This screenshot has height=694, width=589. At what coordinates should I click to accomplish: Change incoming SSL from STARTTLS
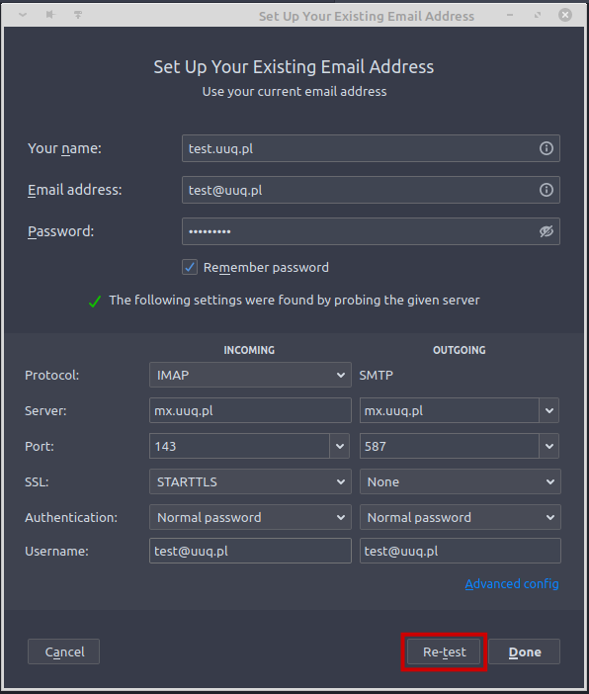[x=250, y=481]
